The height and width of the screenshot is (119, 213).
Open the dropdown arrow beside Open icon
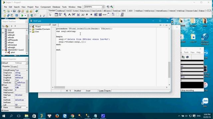pyautogui.click(x=11, y=11)
